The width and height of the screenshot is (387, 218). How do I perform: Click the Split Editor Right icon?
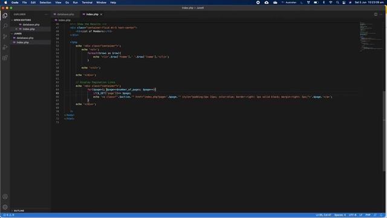(x=376, y=15)
